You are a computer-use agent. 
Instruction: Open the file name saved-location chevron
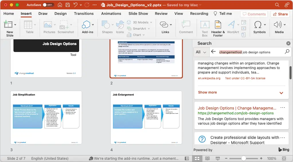[x=200, y=5]
